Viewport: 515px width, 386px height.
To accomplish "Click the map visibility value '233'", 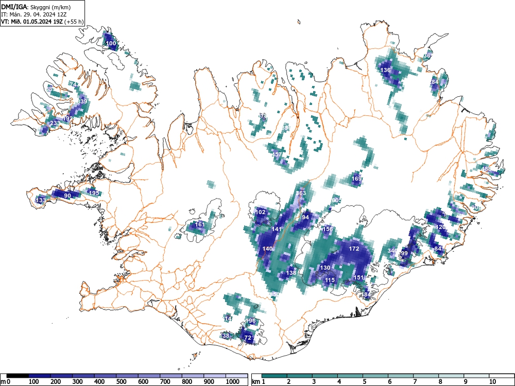I will 55,123.
